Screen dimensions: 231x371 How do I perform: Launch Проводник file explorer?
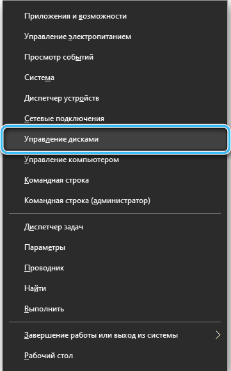pos(115,268)
